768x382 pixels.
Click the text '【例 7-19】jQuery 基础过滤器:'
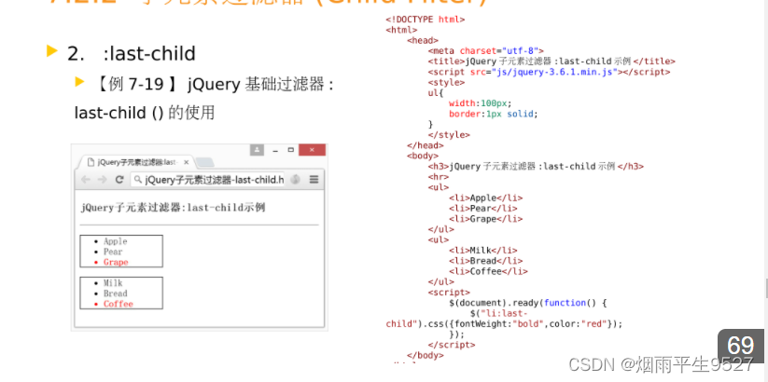tap(213, 84)
